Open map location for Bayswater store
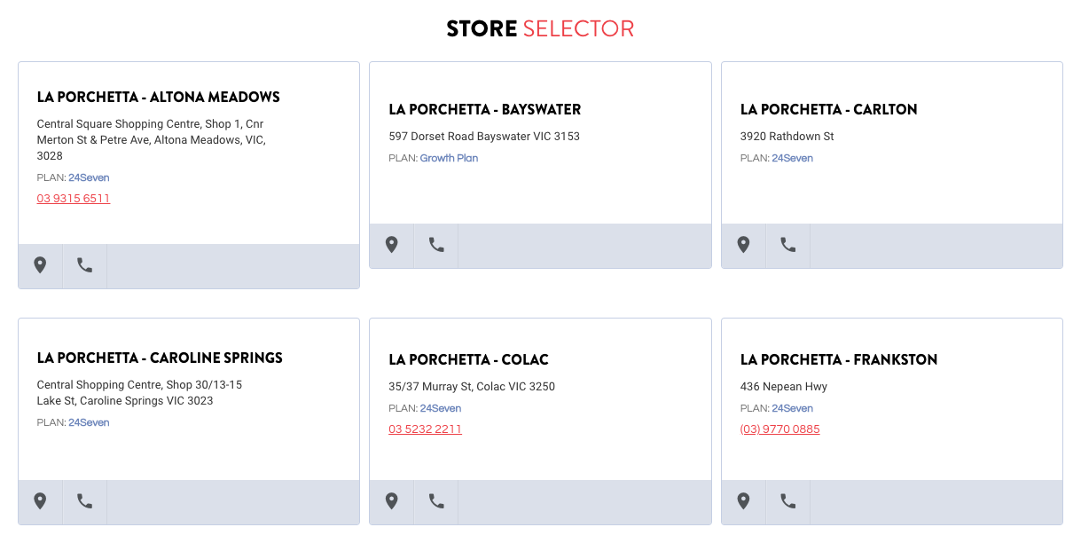Screen dimensions: 1081x543 (391, 245)
